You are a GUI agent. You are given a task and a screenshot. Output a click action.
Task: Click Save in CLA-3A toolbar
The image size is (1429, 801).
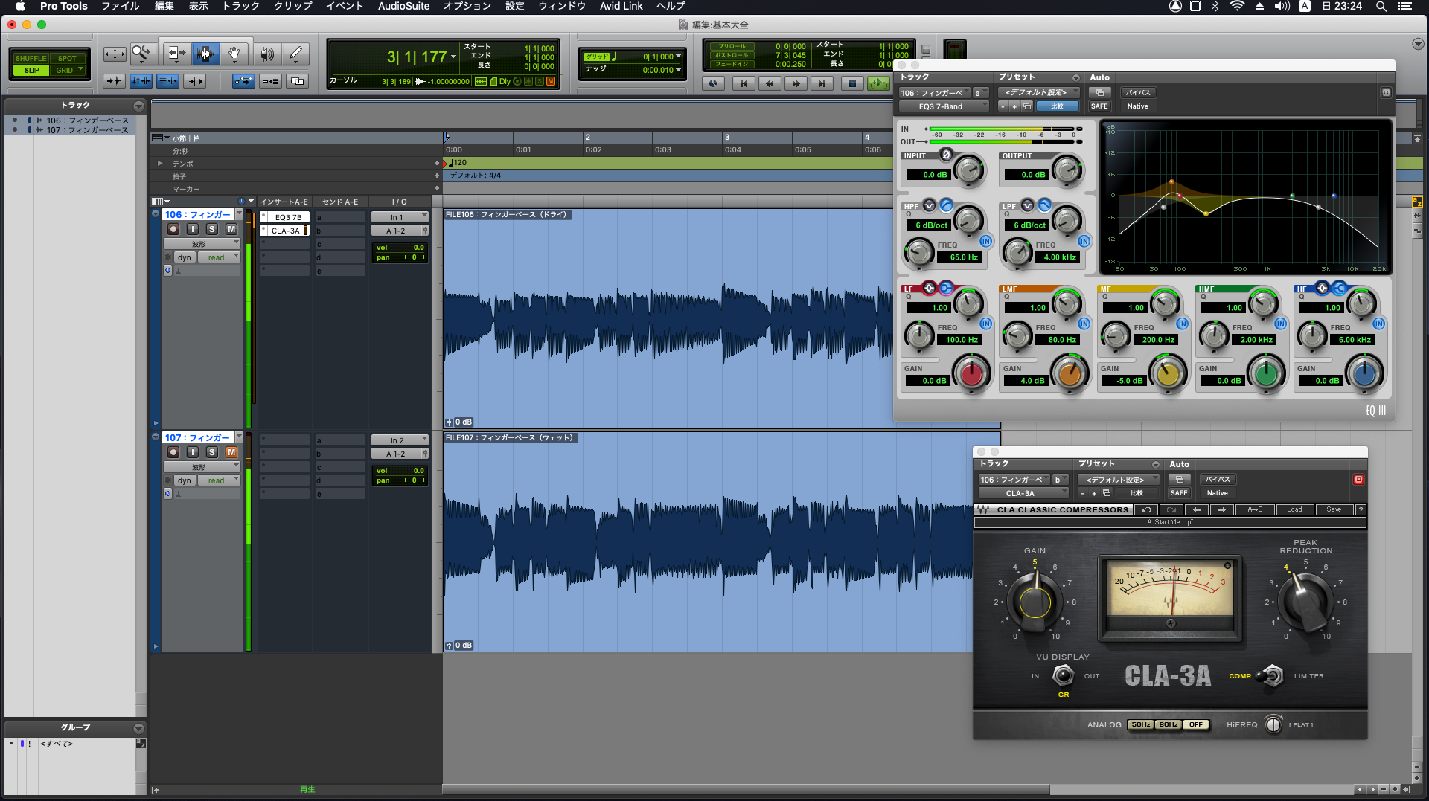(1334, 509)
